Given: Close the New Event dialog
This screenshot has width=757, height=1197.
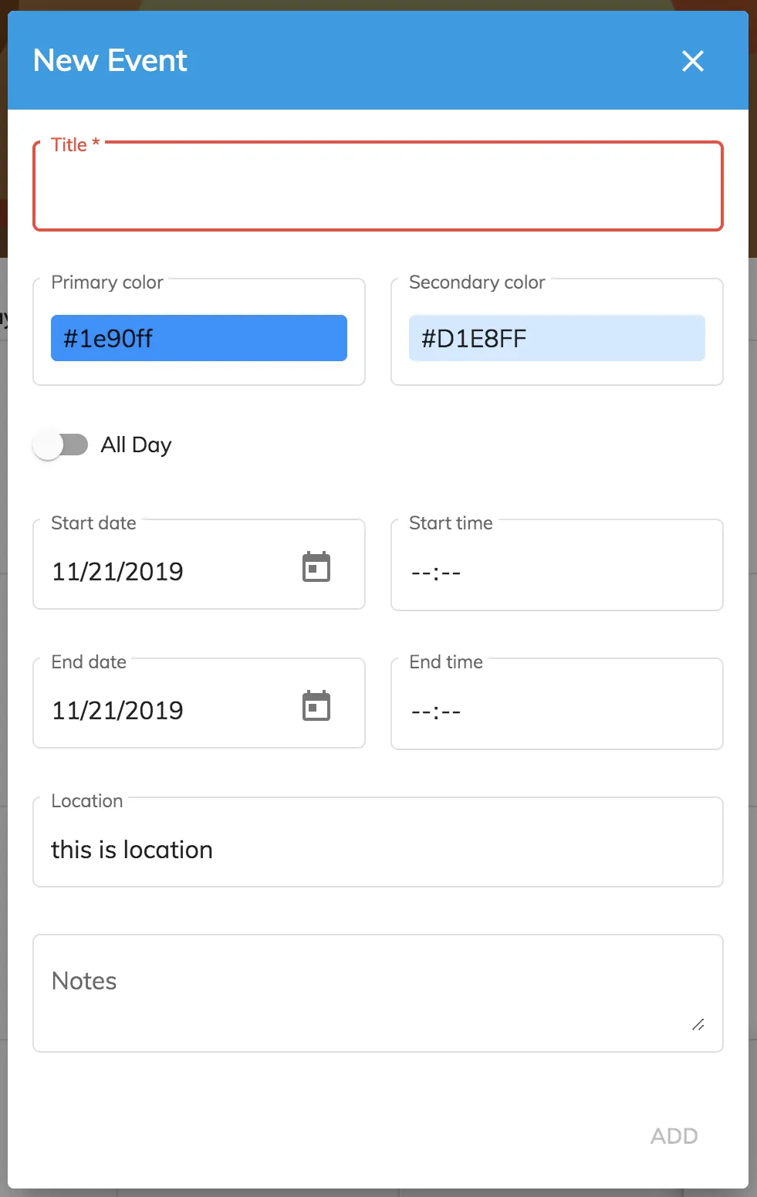Looking at the screenshot, I should 692,61.
